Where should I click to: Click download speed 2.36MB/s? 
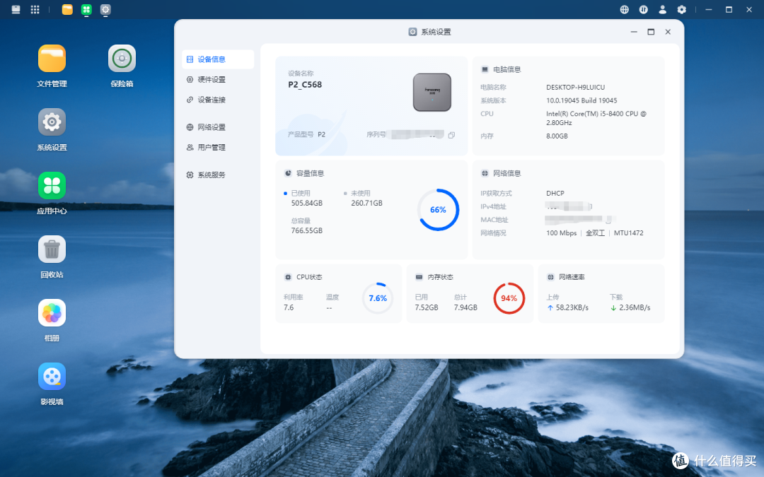[635, 307]
